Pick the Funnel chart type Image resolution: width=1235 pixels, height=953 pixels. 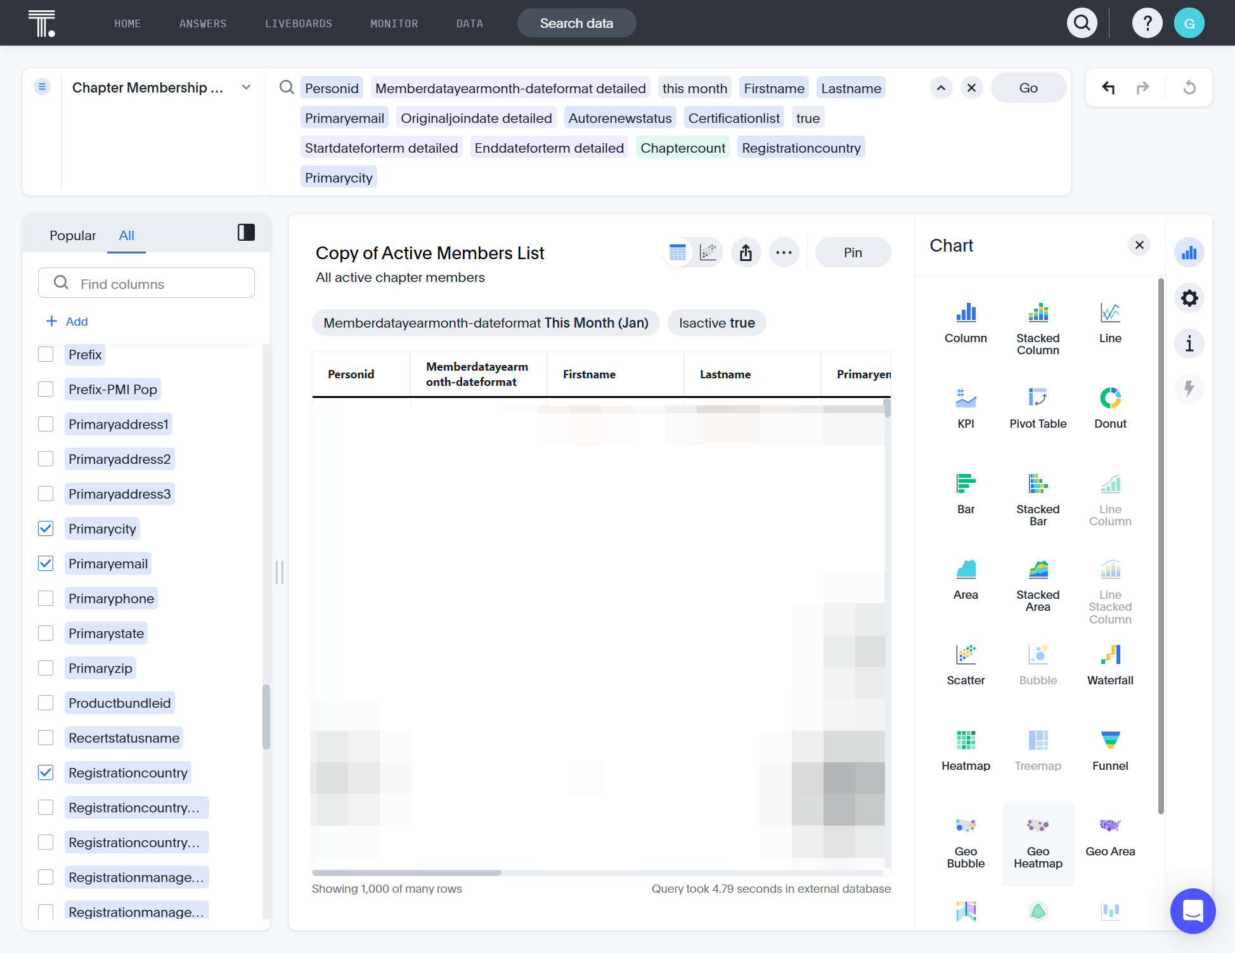[1110, 750]
